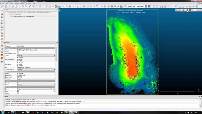
Task: Pause the segmentation tool
Action: 177,10
